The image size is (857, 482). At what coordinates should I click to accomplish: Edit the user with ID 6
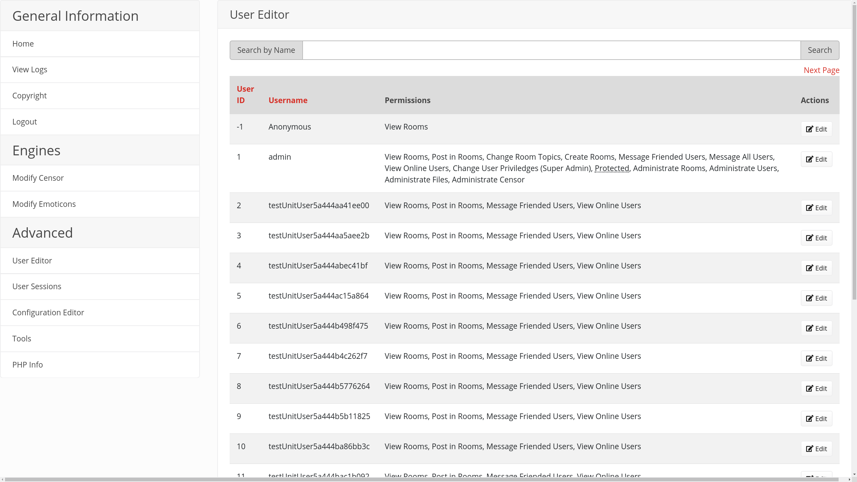click(x=816, y=328)
